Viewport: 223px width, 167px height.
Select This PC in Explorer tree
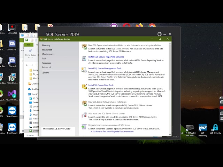pos(33,94)
